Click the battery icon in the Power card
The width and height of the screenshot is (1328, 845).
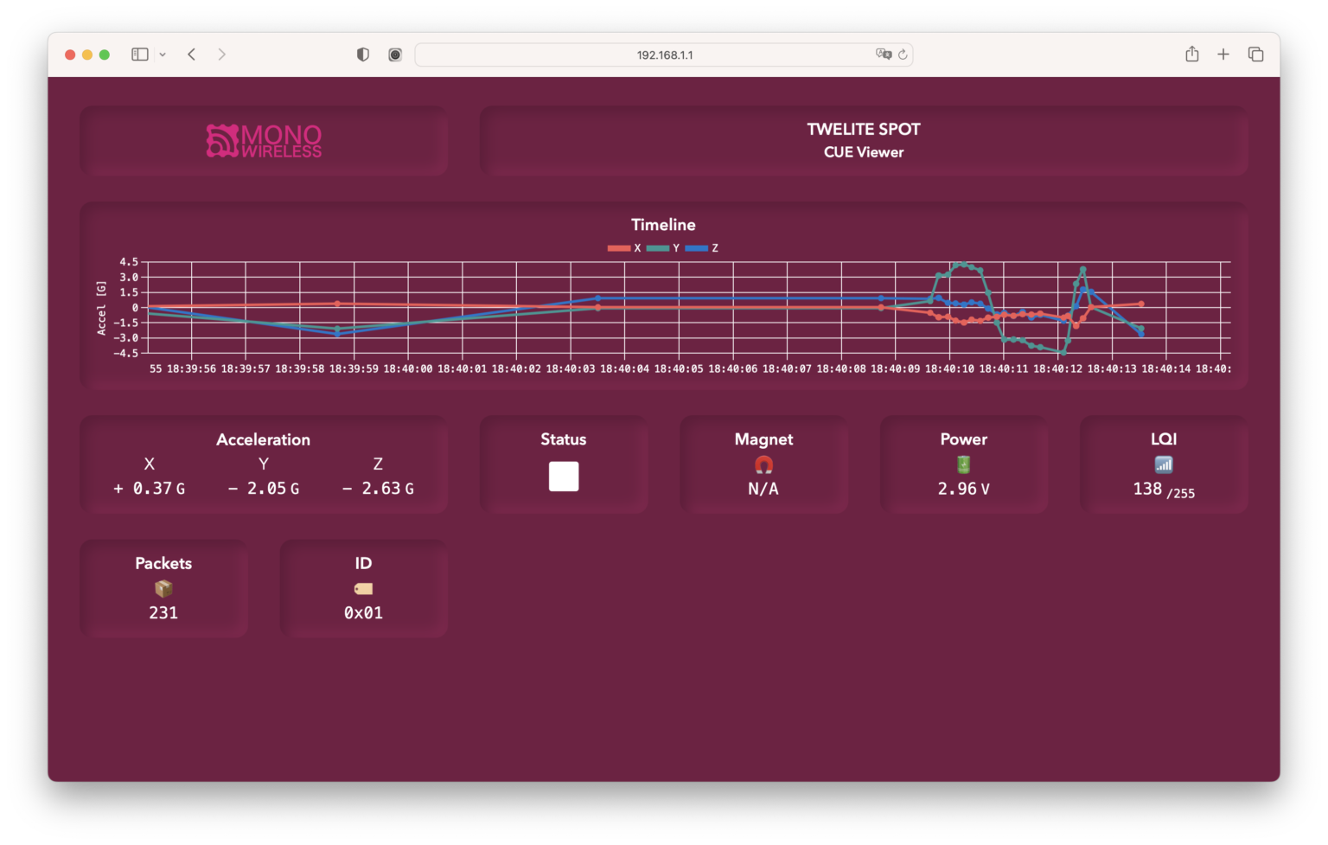(x=963, y=464)
